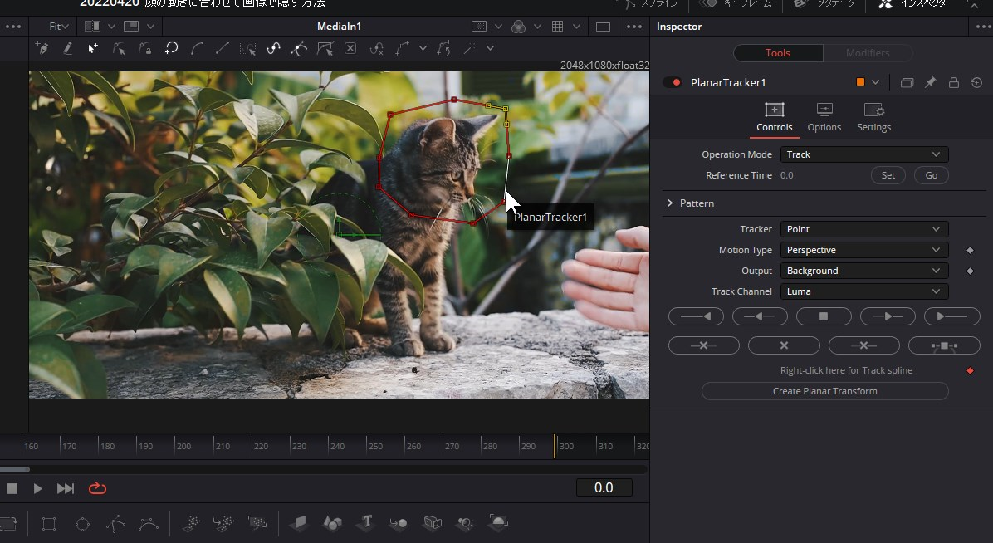Add a pEmitter particle node
993x543 pixels.
tap(191, 523)
